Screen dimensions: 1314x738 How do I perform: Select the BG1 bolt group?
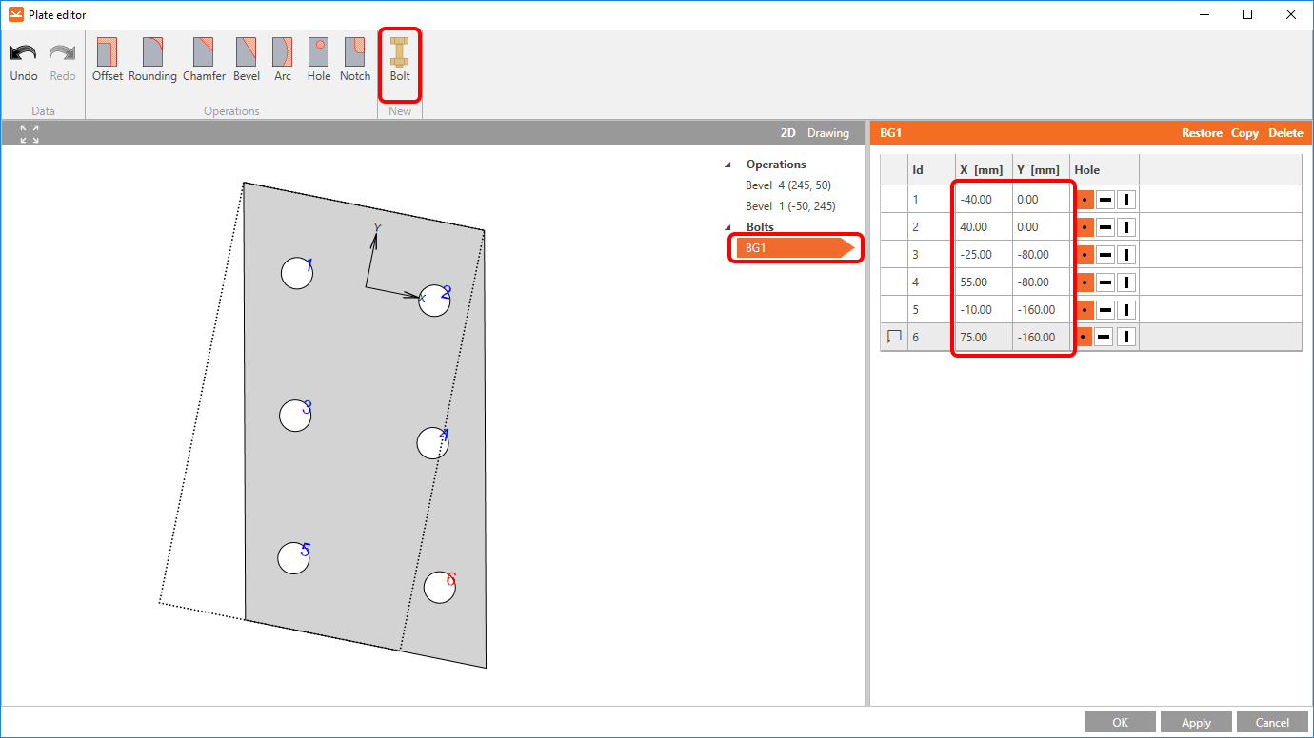[796, 248]
